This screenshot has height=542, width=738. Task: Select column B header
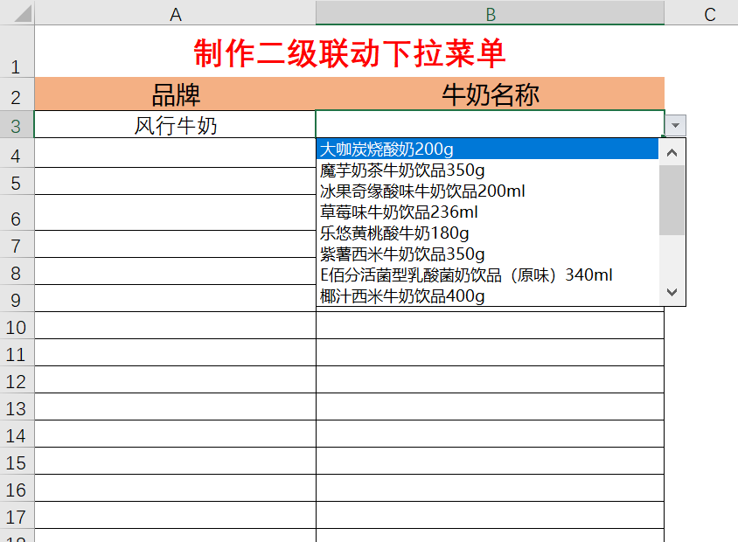[x=490, y=13]
